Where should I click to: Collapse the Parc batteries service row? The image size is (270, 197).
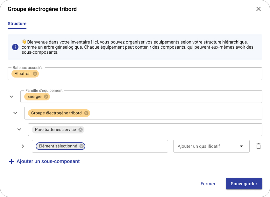tap(19, 129)
